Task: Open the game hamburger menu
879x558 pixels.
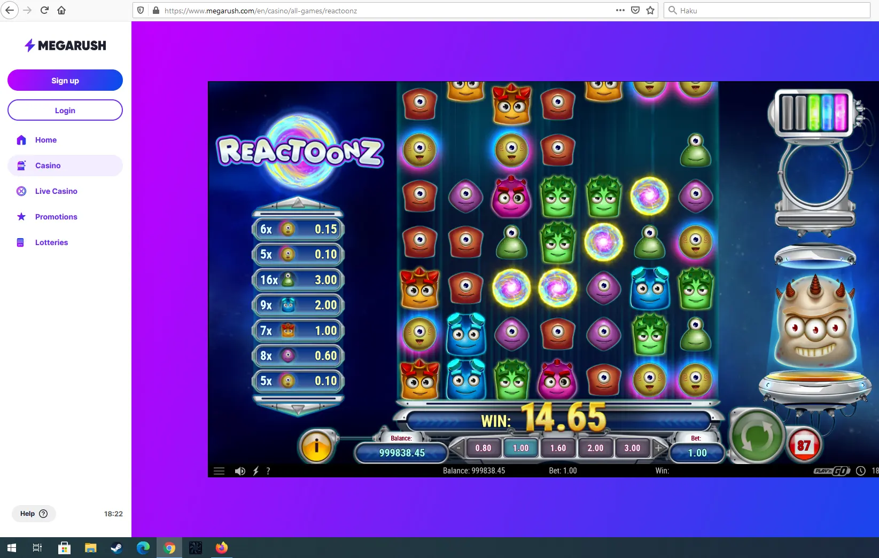Action: click(x=219, y=471)
